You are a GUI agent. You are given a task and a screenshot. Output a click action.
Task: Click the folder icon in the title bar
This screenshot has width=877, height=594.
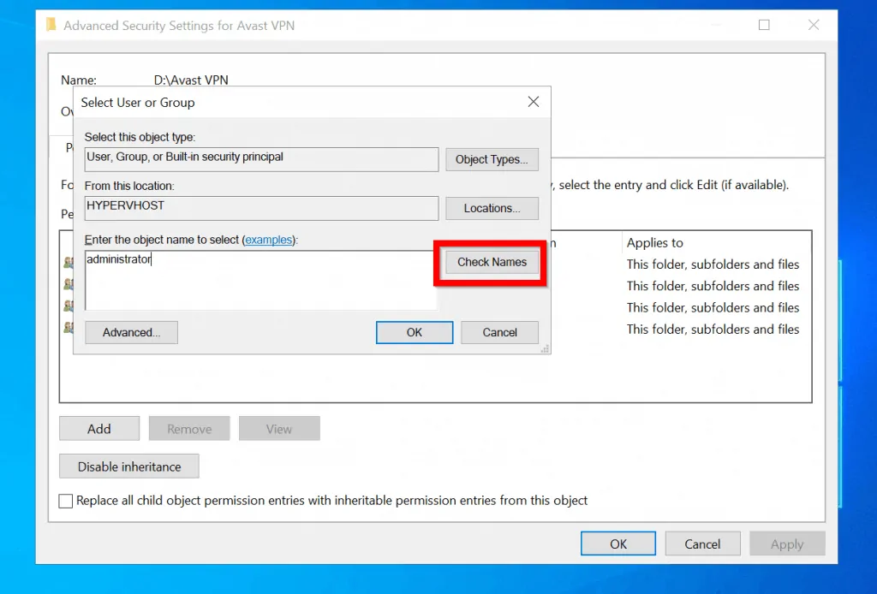51,25
